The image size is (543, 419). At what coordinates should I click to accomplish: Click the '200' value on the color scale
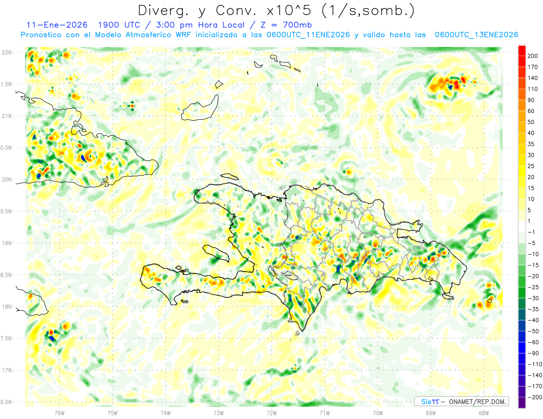point(533,56)
